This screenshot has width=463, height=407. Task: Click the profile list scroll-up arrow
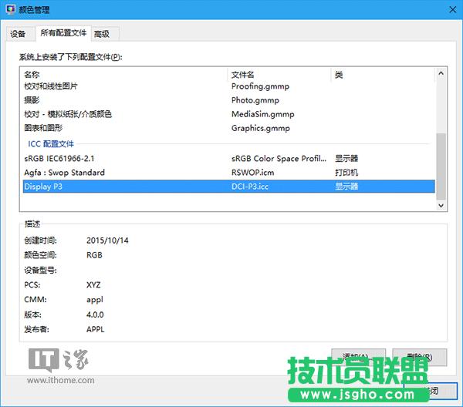441,75
